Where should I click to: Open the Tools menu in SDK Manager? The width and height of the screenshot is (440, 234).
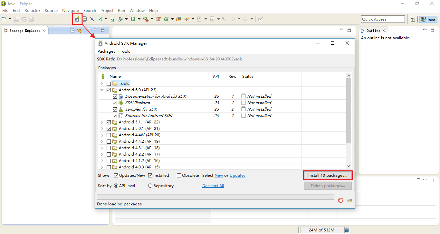coord(125,51)
